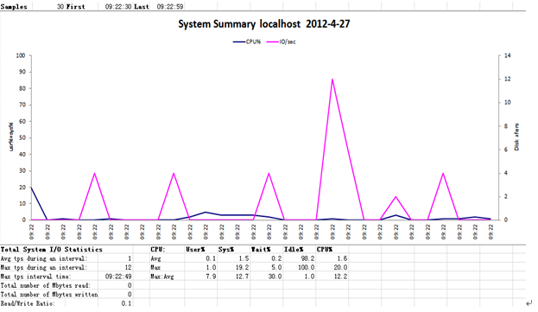Select the CPU% legend entry

click(x=247, y=41)
